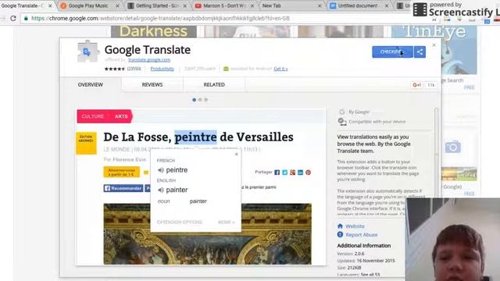The height and width of the screenshot is (281, 500).
Task: Open the Overview tab
Action: (x=91, y=85)
